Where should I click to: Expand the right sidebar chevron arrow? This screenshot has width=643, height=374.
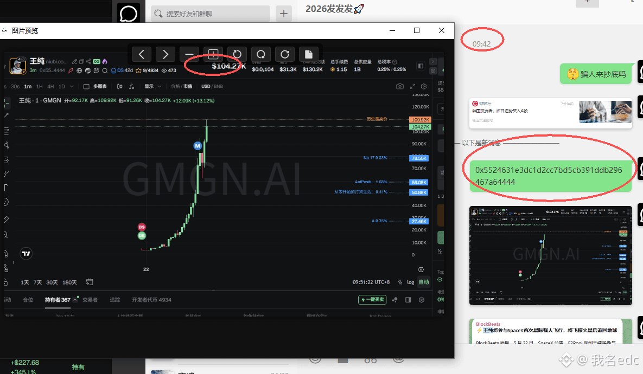(433, 61)
